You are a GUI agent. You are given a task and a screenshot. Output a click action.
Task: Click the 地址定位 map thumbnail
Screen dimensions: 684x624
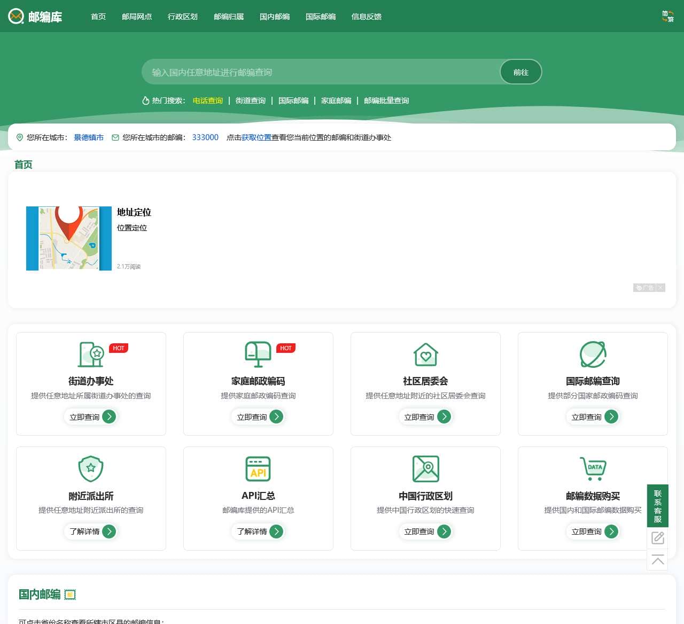coord(69,238)
